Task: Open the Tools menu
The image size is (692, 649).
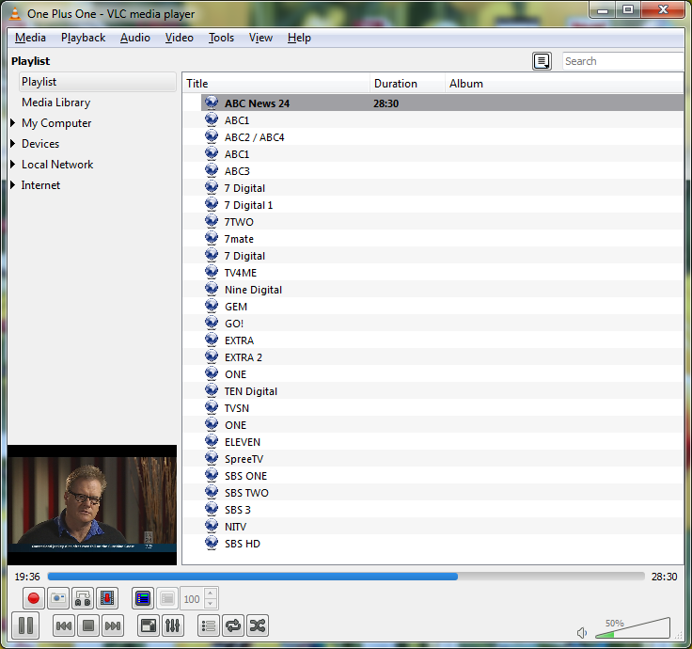Action: pyautogui.click(x=221, y=38)
